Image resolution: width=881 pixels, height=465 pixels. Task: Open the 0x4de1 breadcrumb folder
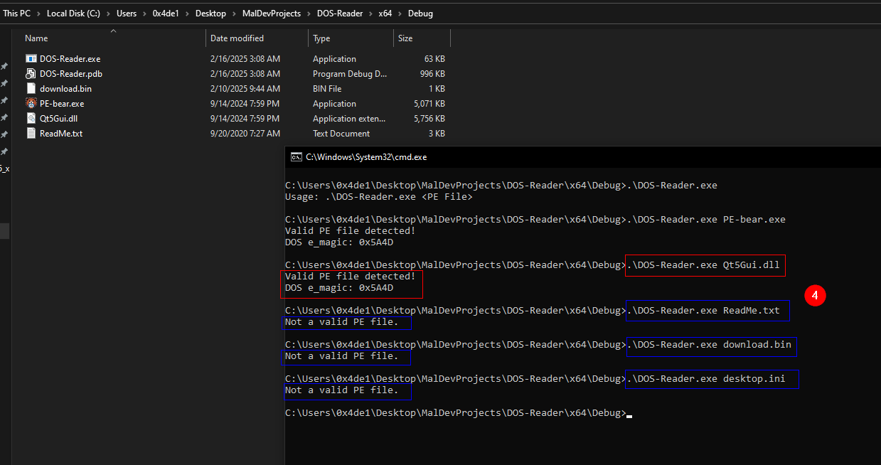[166, 14]
